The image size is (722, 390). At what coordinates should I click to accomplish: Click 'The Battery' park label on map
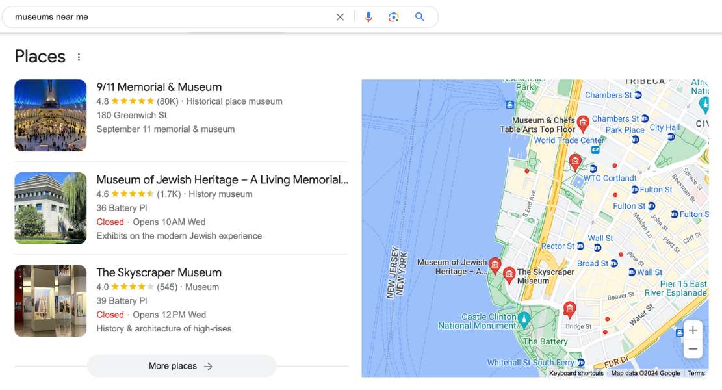[545, 342]
